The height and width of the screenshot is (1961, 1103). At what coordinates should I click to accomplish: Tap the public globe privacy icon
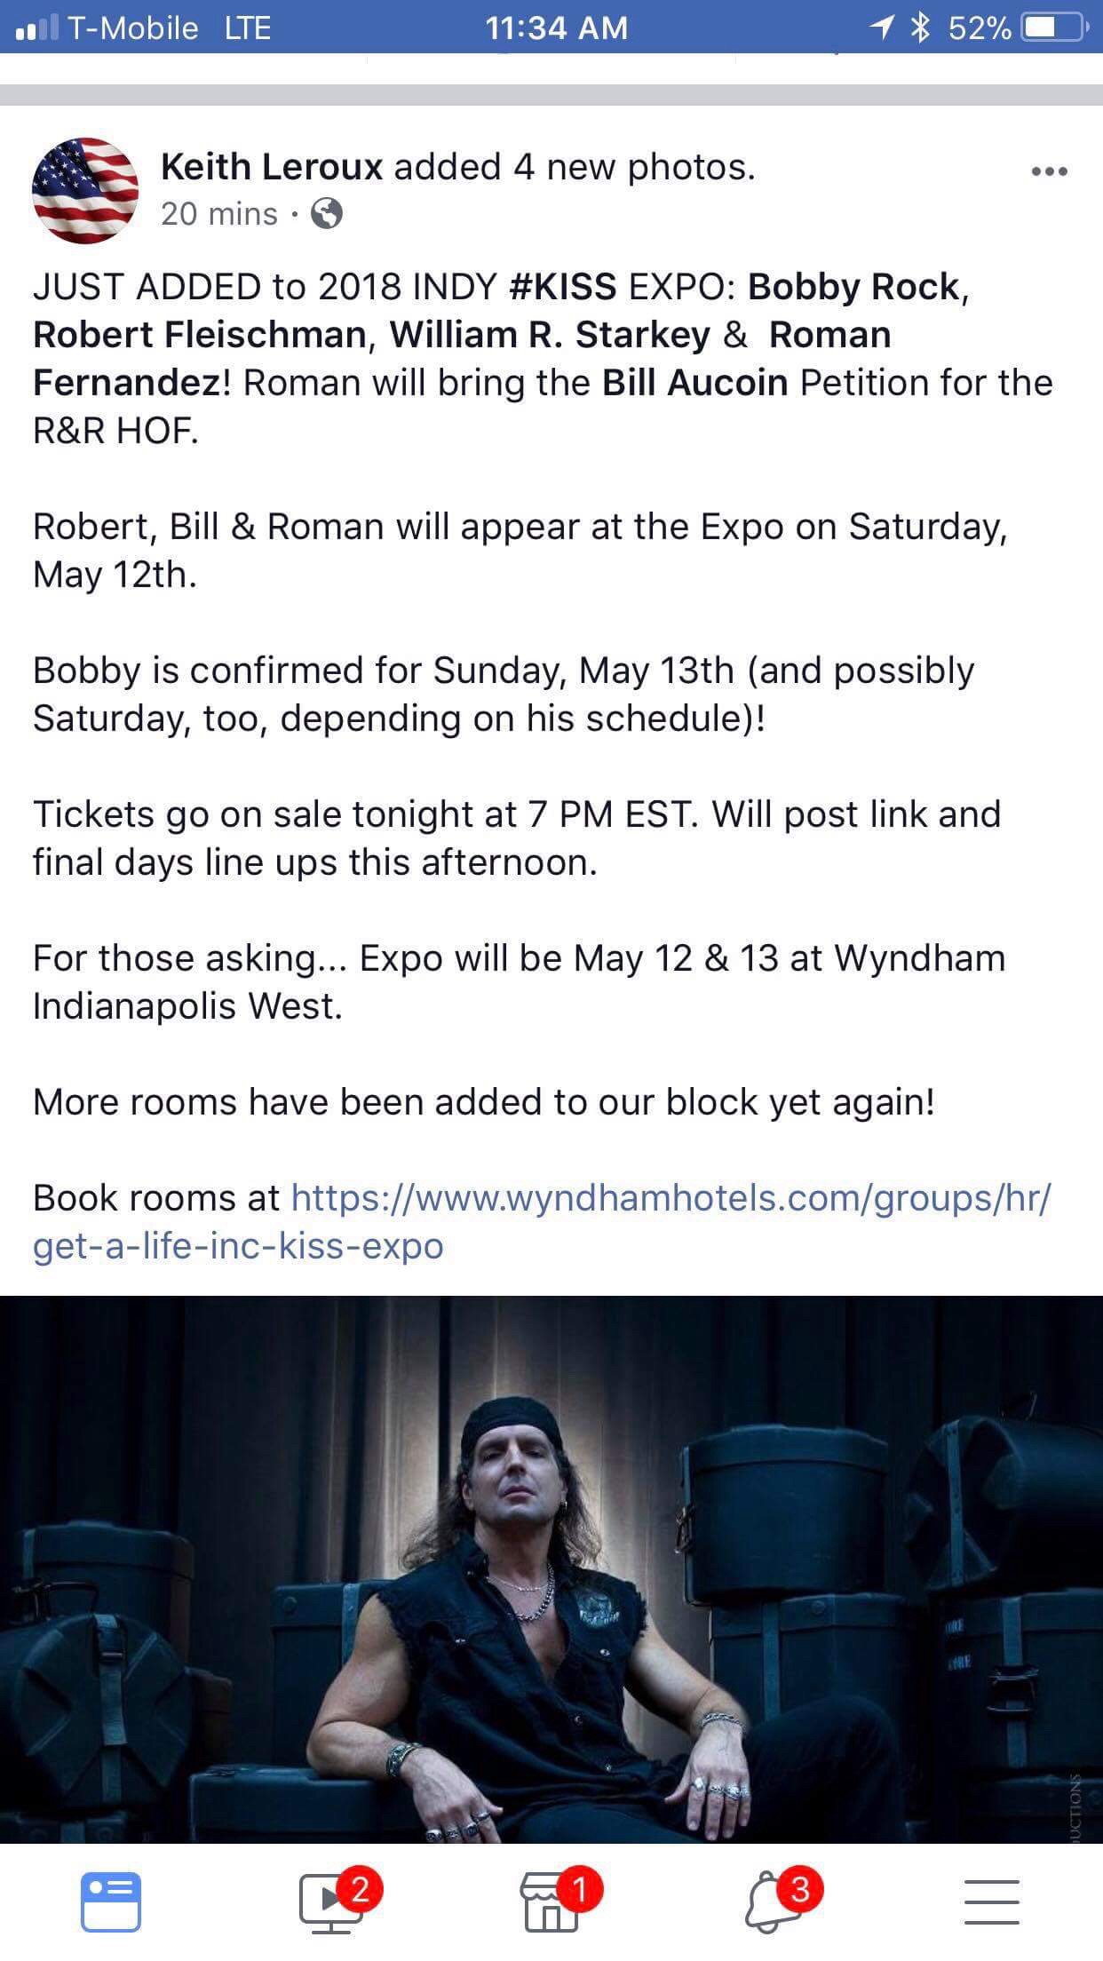[x=328, y=214]
